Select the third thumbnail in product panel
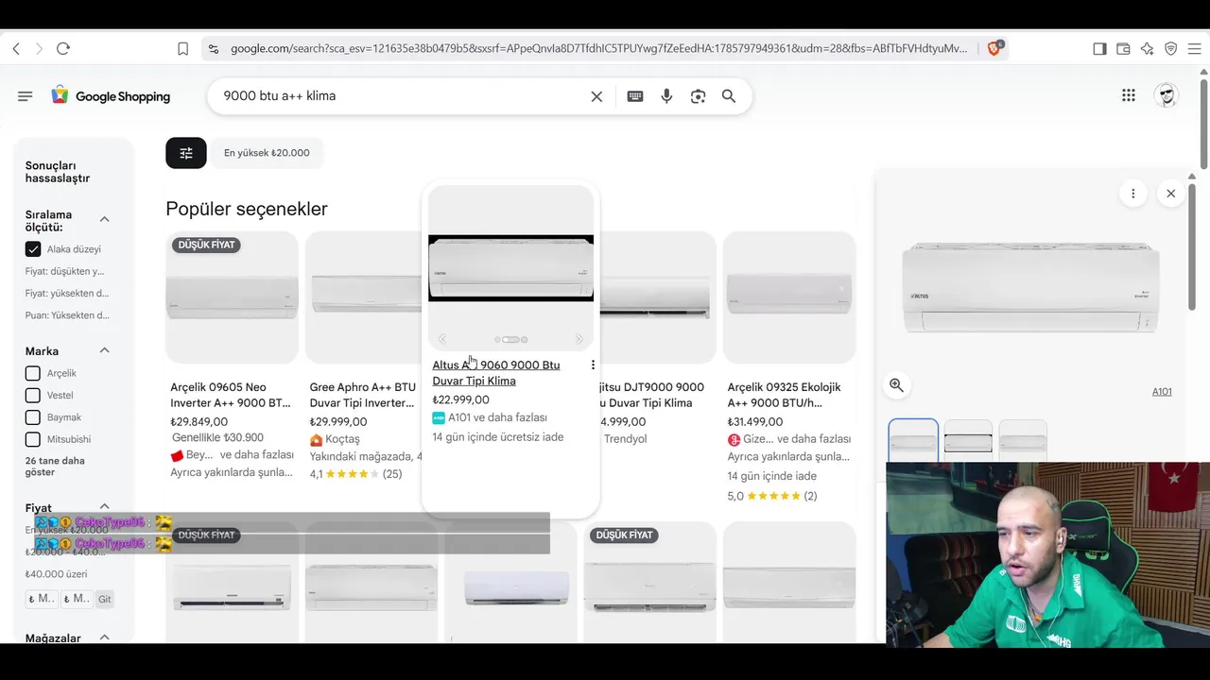Image resolution: width=1210 pixels, height=680 pixels. coord(1023,441)
